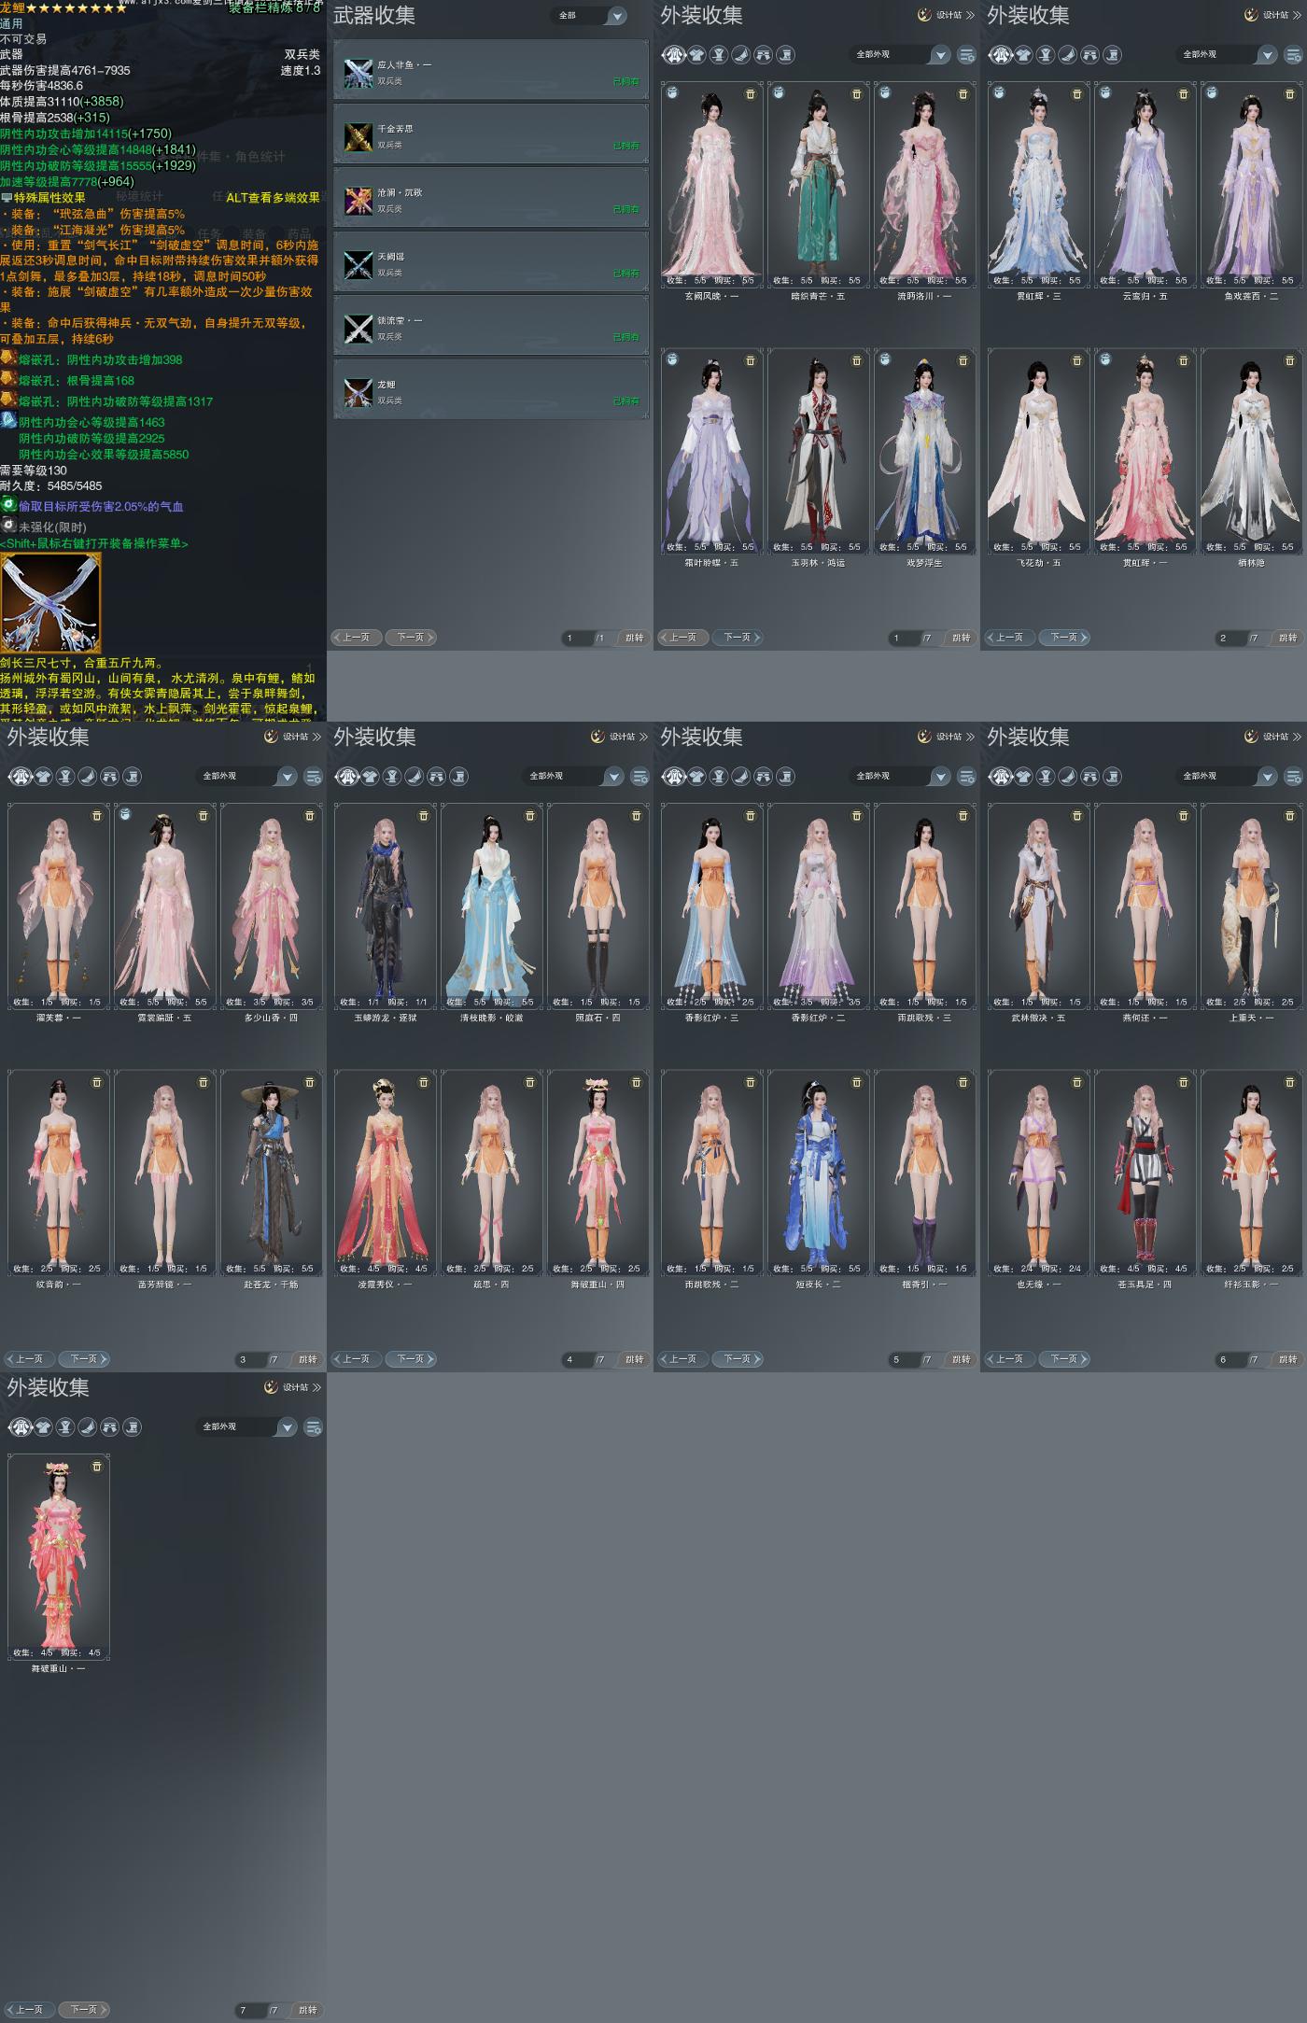Open the filter settings icon on outfit page 4
The width and height of the screenshot is (1307, 2023).
click(x=640, y=777)
